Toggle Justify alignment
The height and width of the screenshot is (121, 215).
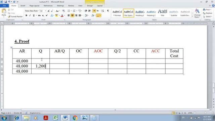[x=80, y=15]
